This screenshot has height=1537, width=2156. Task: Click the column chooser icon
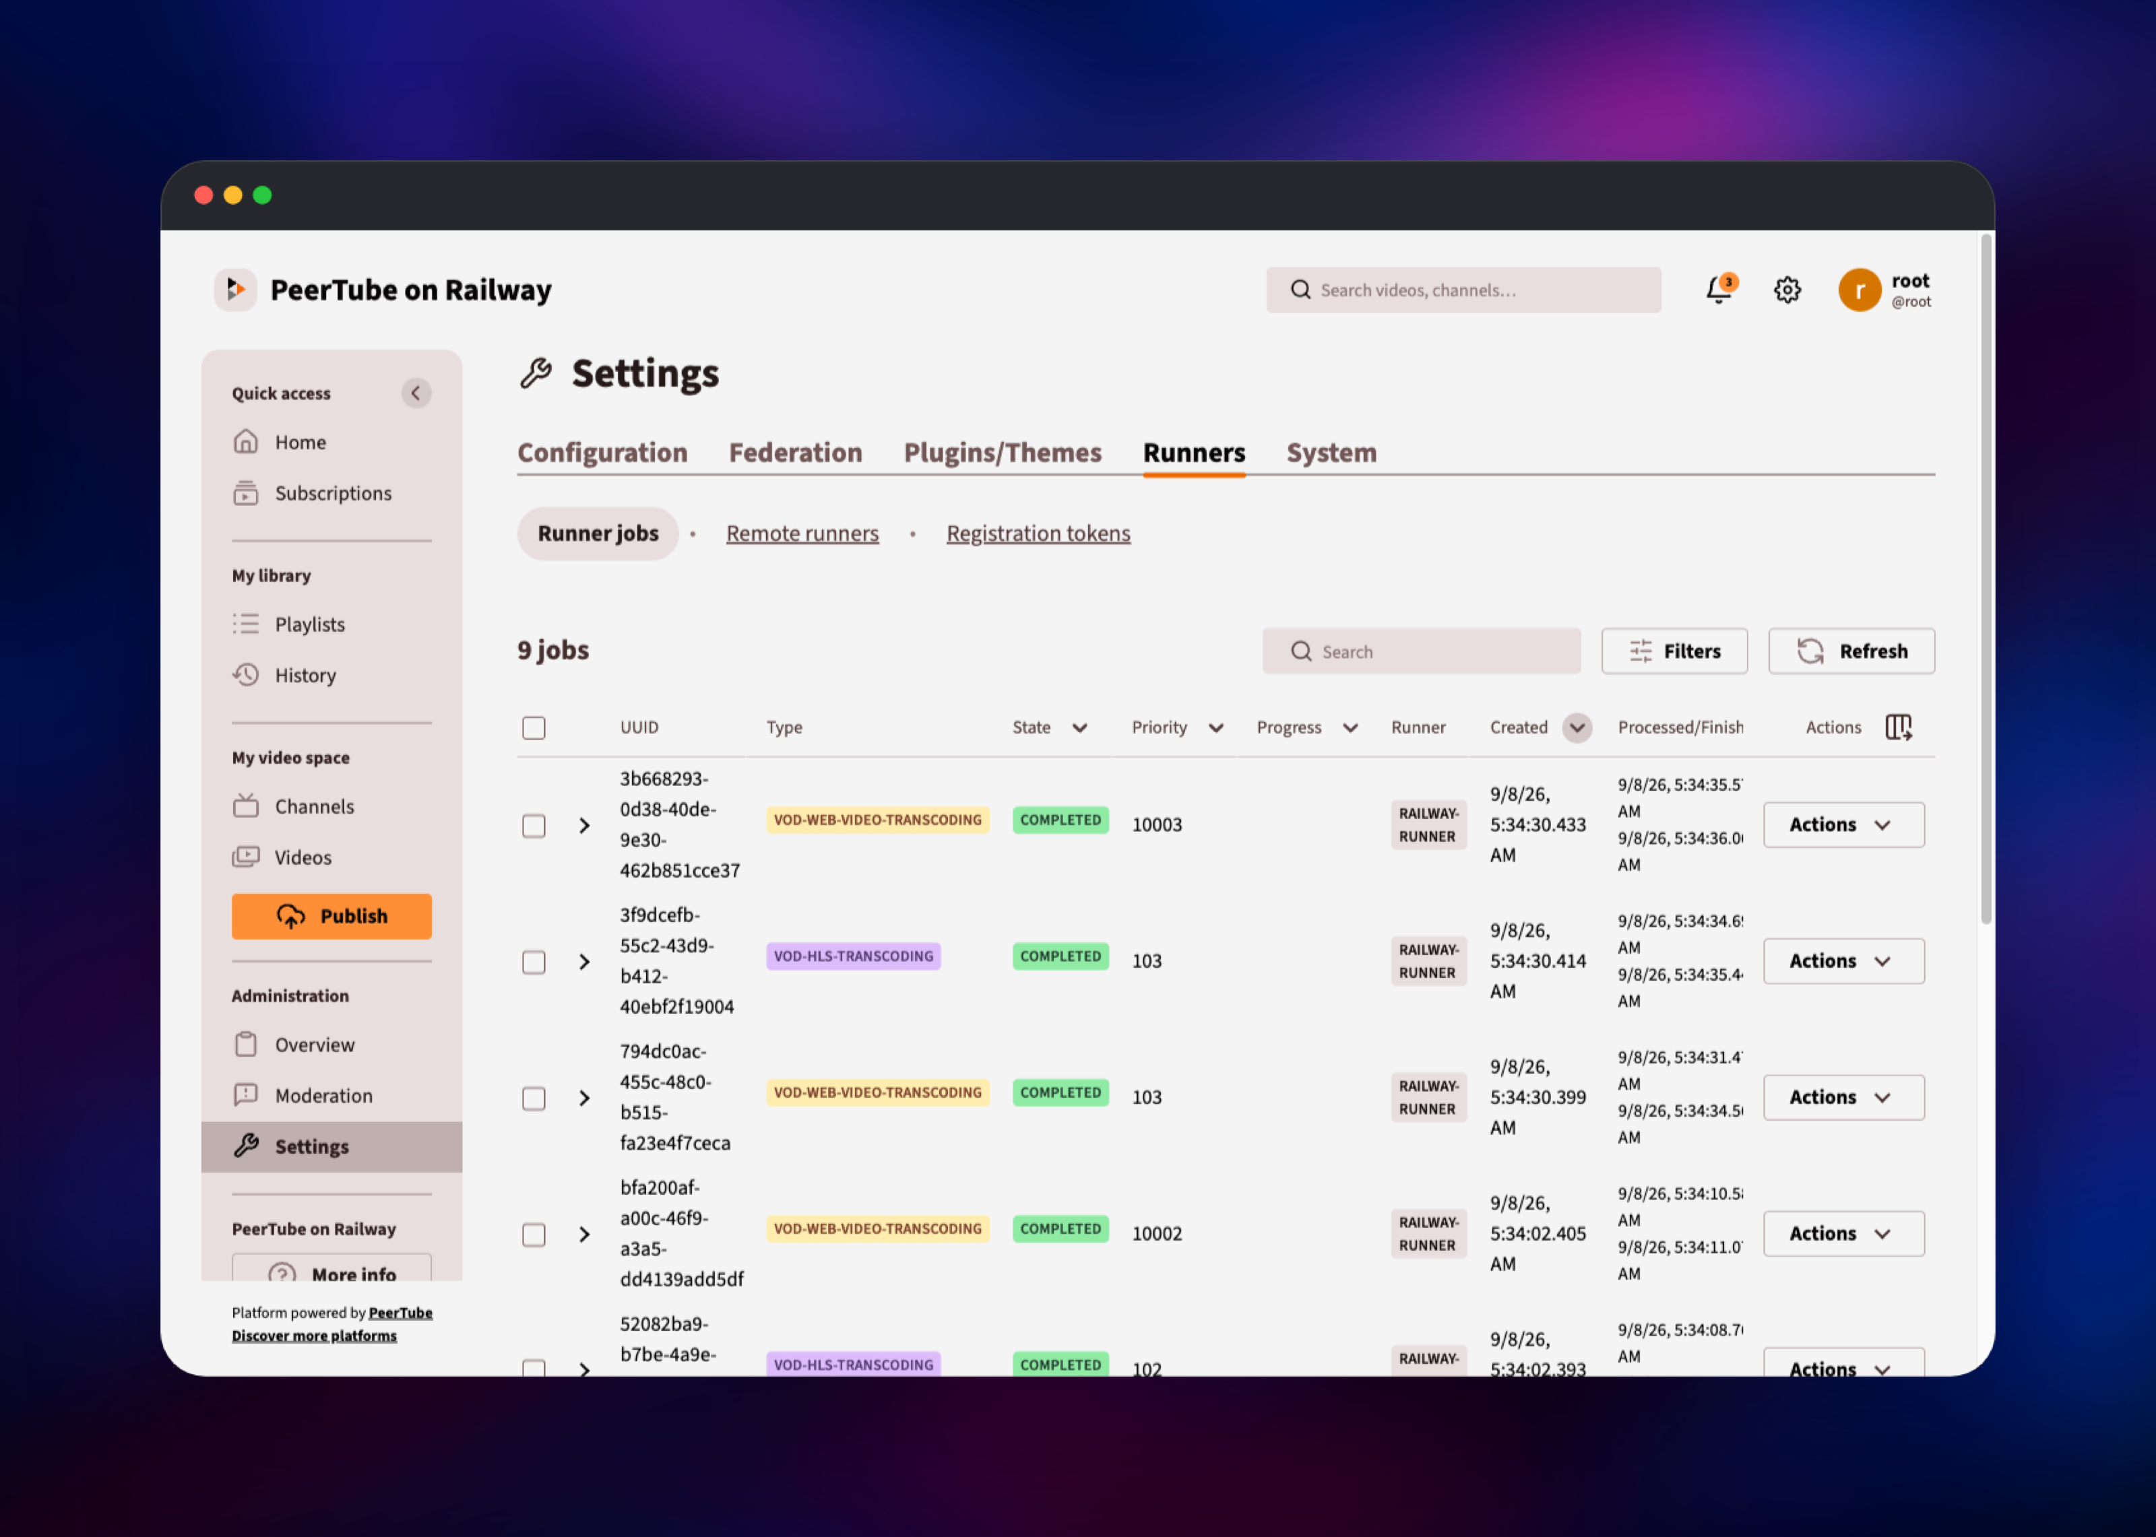1899,727
